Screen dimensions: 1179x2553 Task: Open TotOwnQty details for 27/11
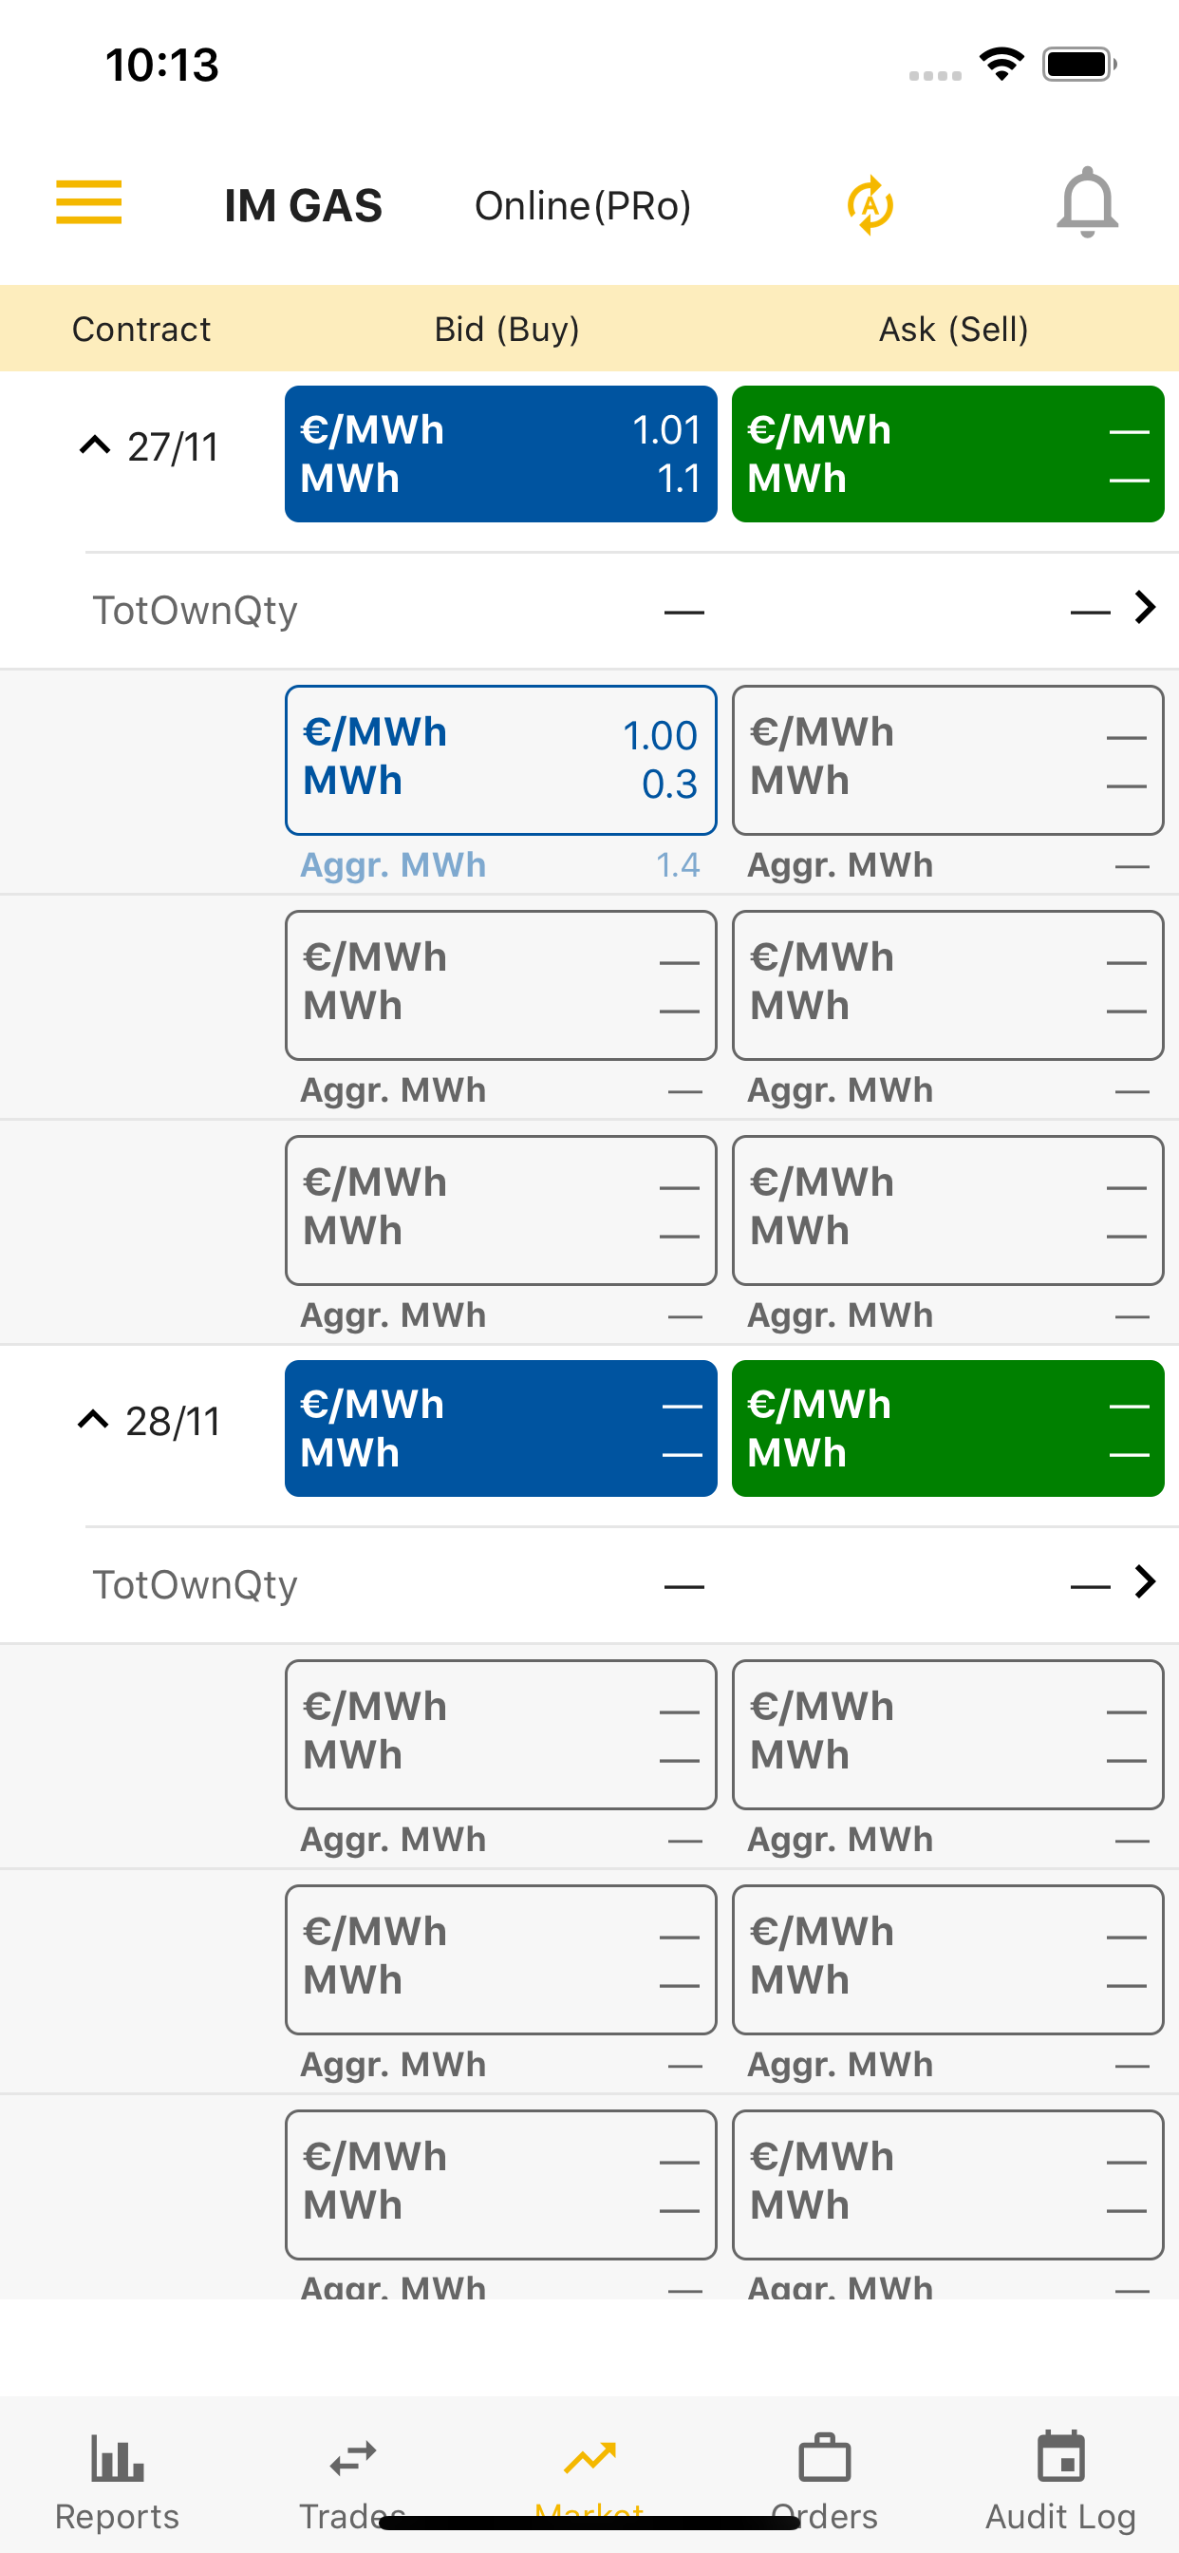point(1144,609)
